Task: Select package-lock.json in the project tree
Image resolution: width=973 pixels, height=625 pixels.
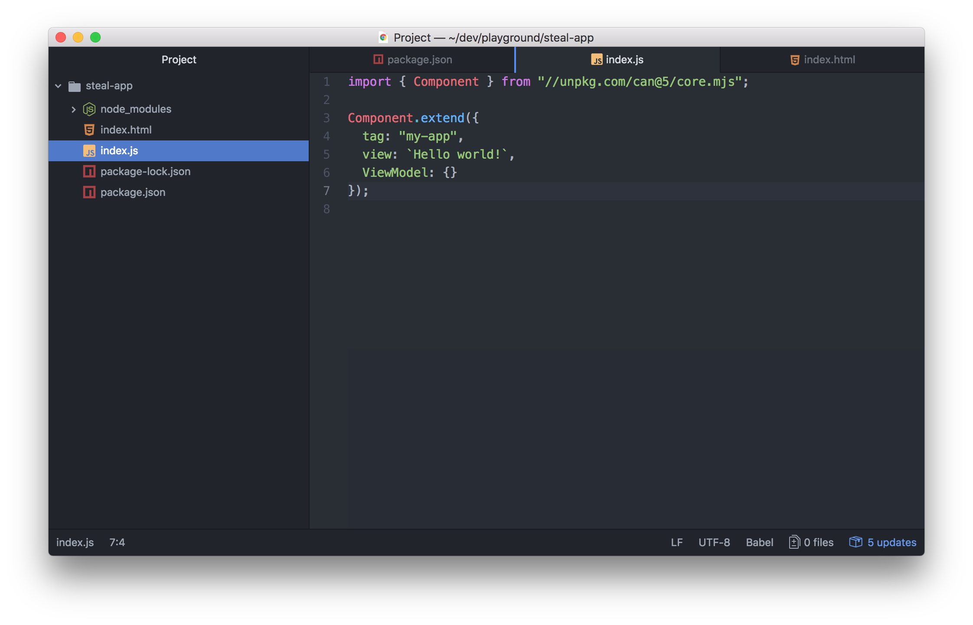Action: pyautogui.click(x=145, y=172)
